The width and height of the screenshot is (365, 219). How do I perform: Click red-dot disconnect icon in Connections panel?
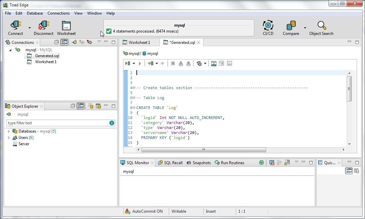pyautogui.click(x=89, y=42)
